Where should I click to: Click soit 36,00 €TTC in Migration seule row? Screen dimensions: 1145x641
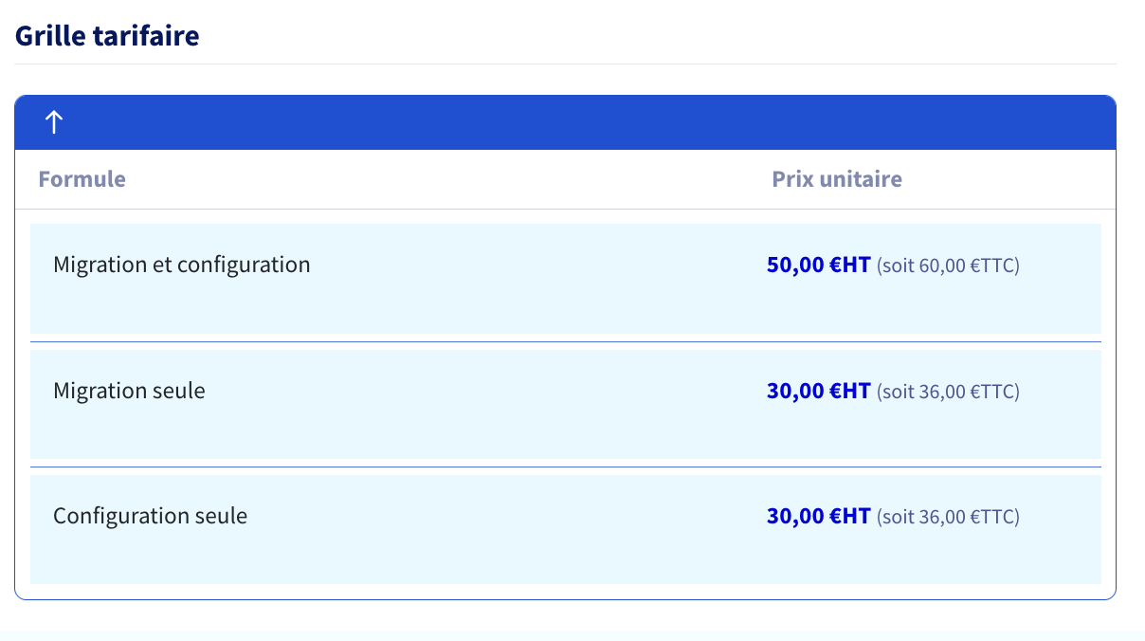coord(948,392)
